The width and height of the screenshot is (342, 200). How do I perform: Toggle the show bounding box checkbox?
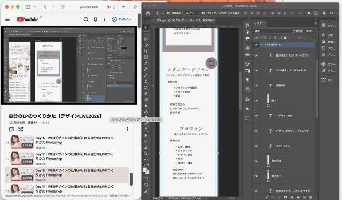click(x=203, y=13)
